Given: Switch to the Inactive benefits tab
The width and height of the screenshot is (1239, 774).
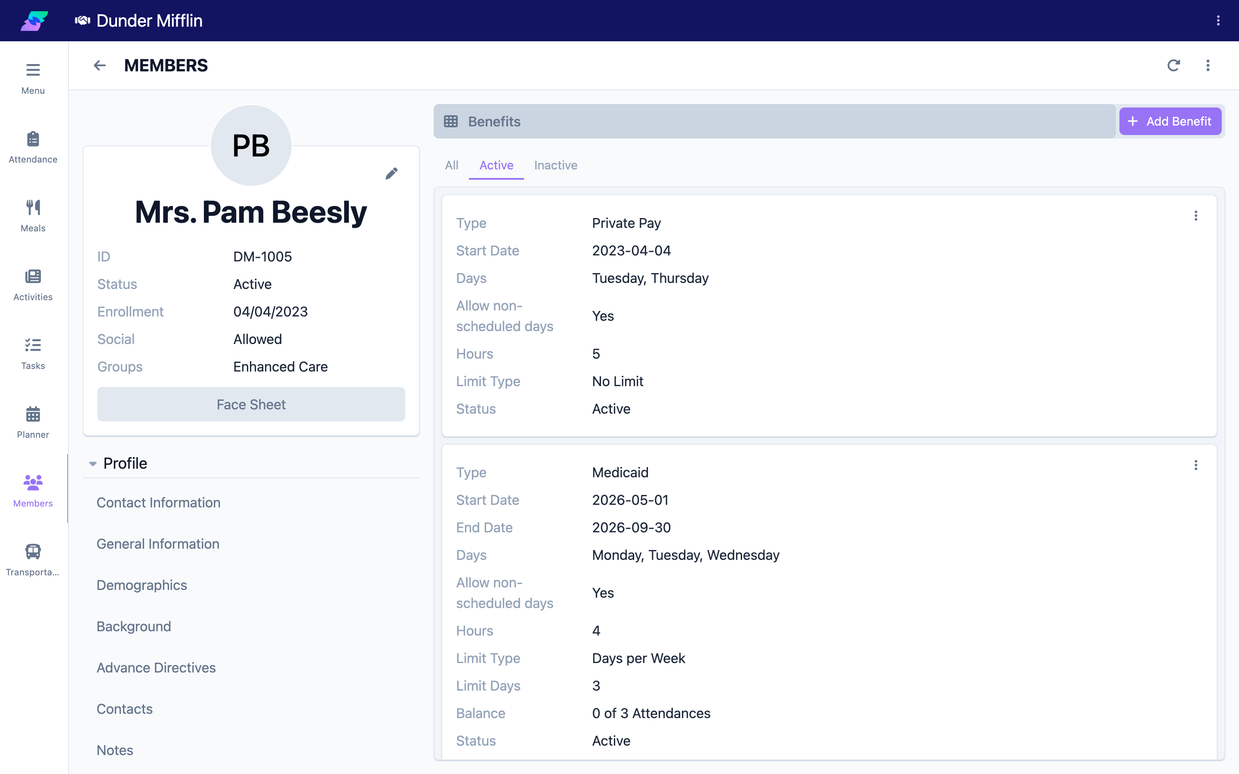Looking at the screenshot, I should point(555,166).
